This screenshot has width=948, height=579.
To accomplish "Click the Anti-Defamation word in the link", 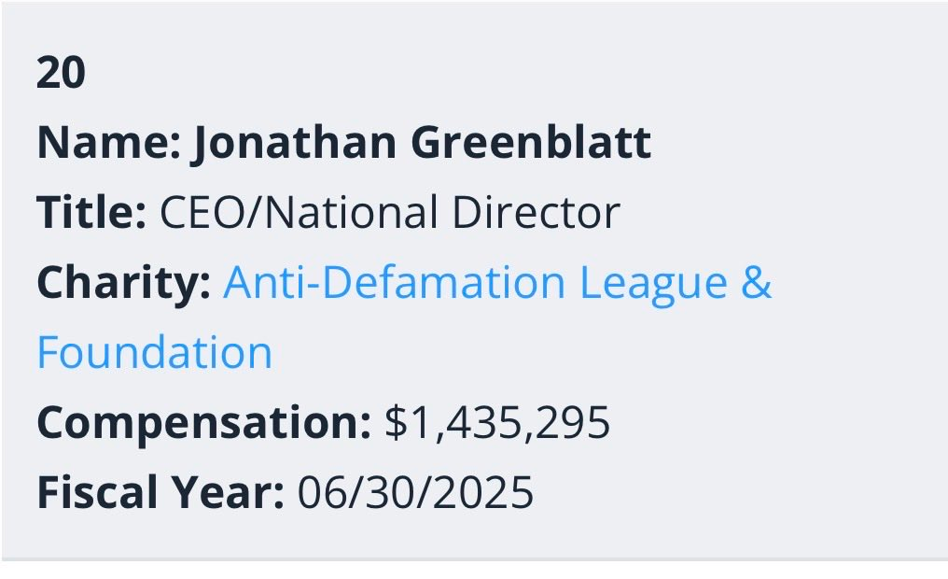I will click(394, 283).
